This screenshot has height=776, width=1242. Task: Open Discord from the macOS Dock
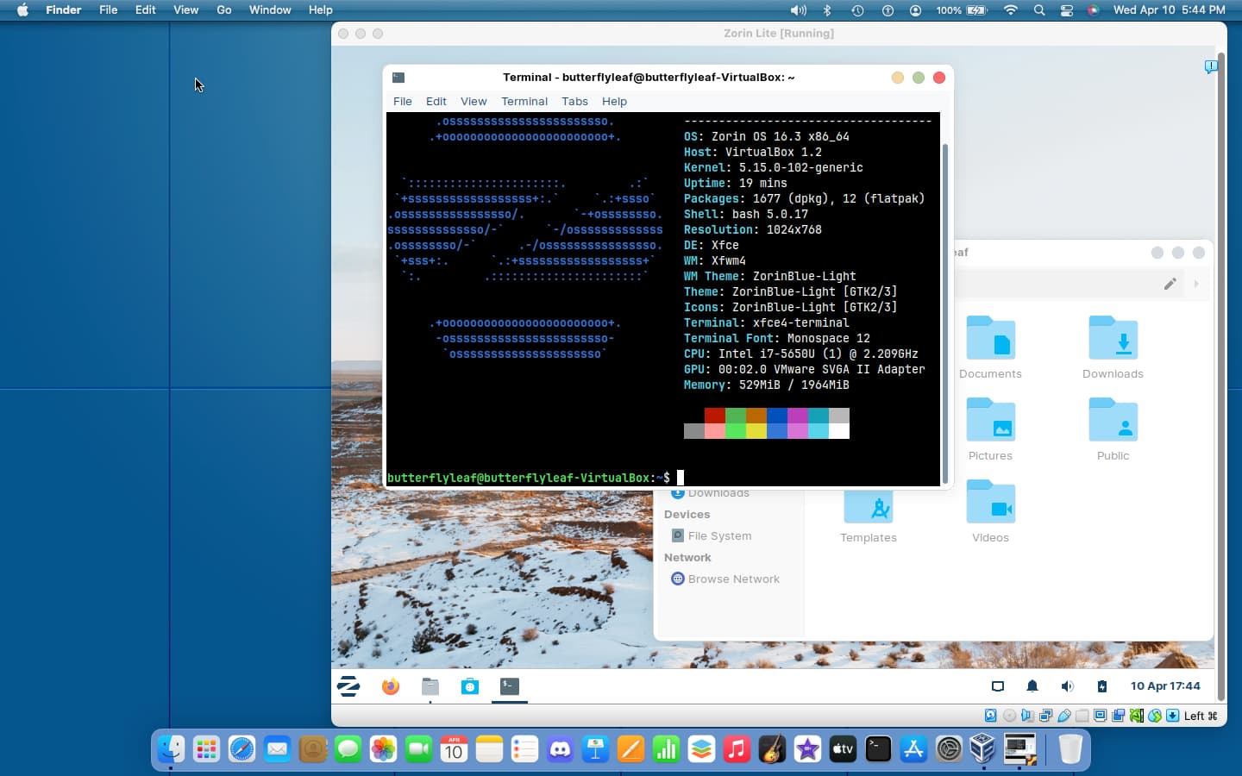click(560, 749)
